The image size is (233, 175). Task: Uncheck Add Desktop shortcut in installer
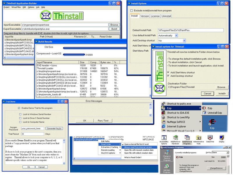(168, 76)
